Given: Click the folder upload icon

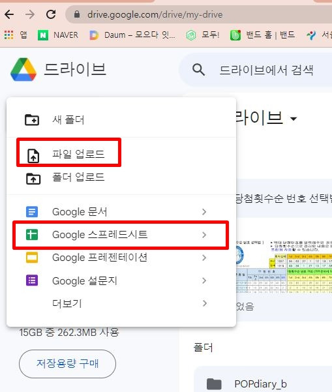Looking at the screenshot, I should [x=33, y=179].
